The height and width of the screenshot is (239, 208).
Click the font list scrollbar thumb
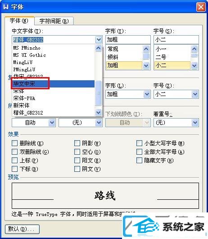coord(99,93)
